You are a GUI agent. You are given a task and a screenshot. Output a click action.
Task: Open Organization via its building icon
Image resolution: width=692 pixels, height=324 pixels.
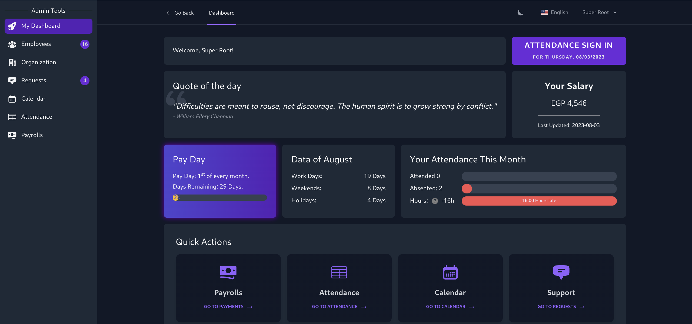(12, 62)
